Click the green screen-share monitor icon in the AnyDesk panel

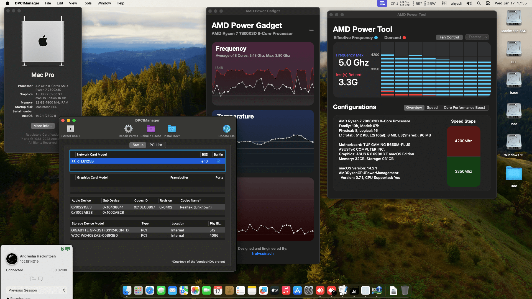(x=68, y=249)
